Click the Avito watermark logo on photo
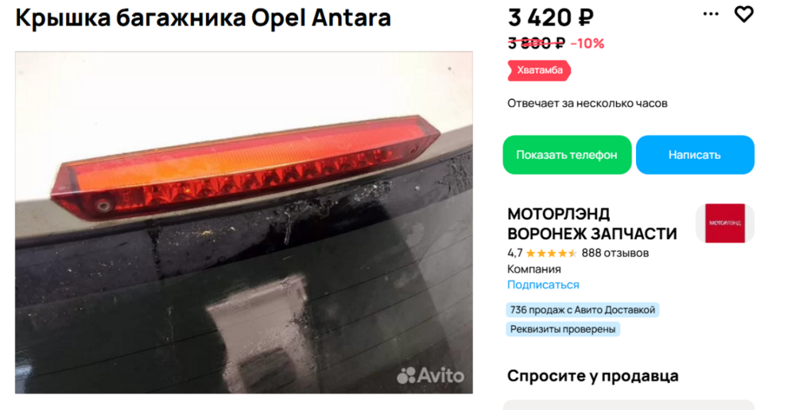This screenshot has height=410, width=795. (430, 376)
